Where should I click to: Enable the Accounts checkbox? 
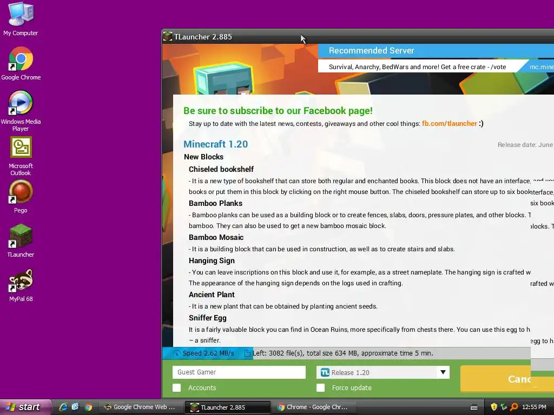(177, 388)
